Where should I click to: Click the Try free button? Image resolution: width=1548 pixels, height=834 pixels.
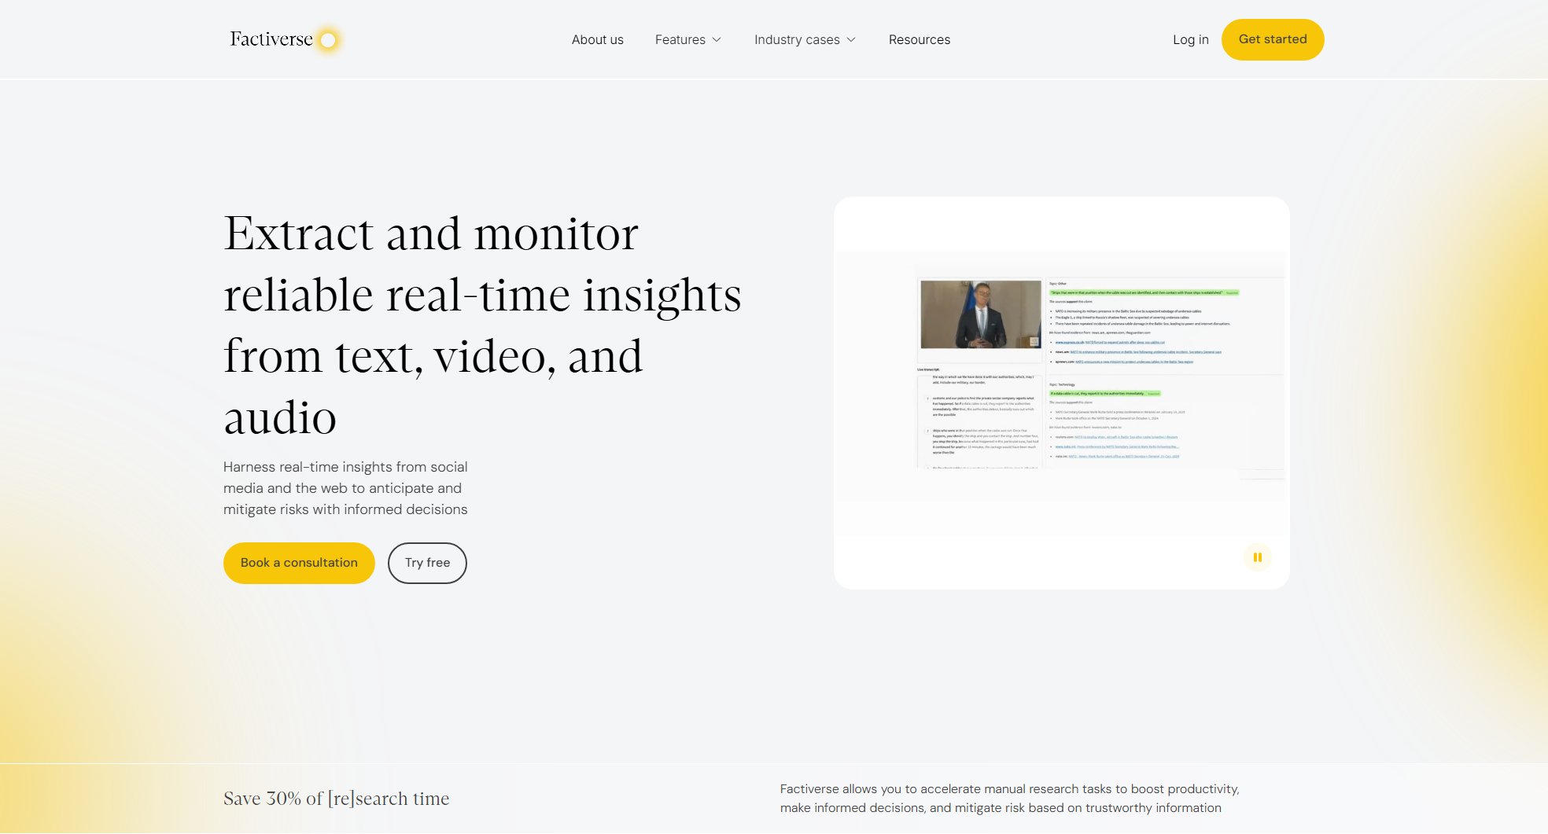[427, 563]
